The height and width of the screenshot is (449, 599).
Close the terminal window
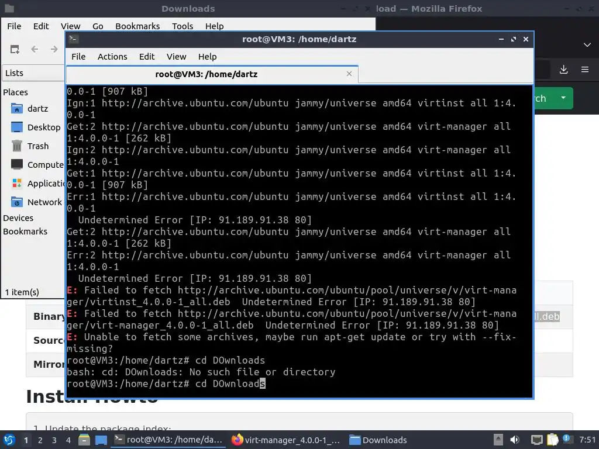526,39
